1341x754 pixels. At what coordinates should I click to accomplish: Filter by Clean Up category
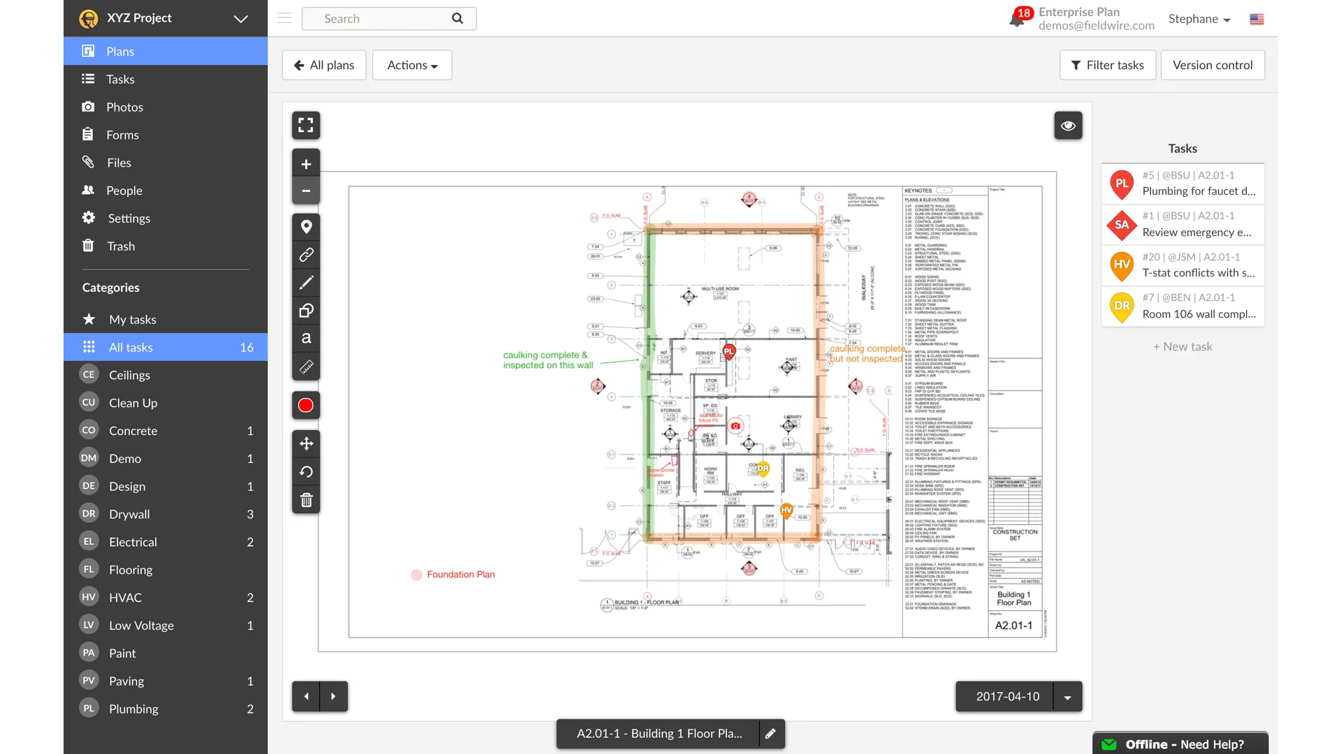(166, 403)
